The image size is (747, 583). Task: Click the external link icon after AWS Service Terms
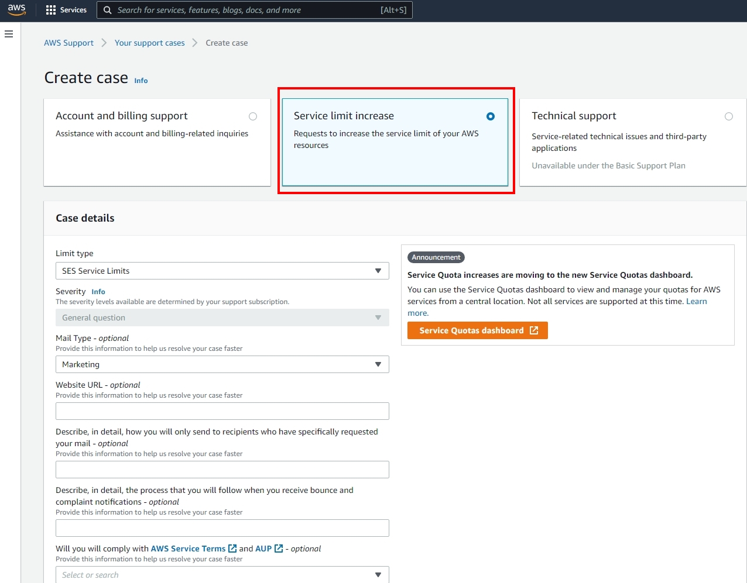point(232,548)
